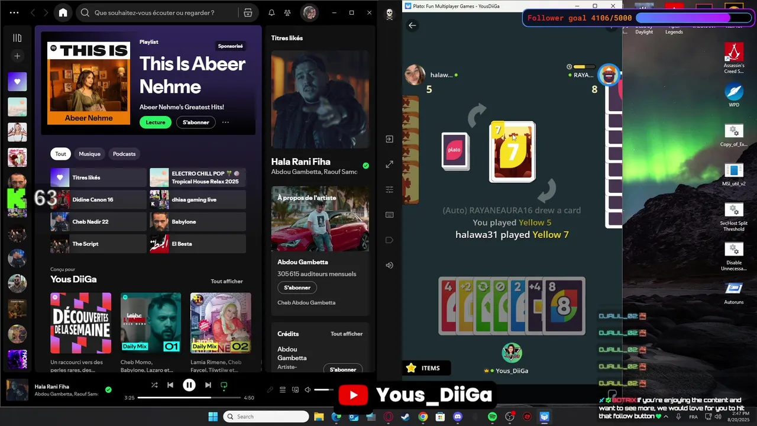Open Babylone tile
Viewport: 757px width, 426px height.
[198, 222]
